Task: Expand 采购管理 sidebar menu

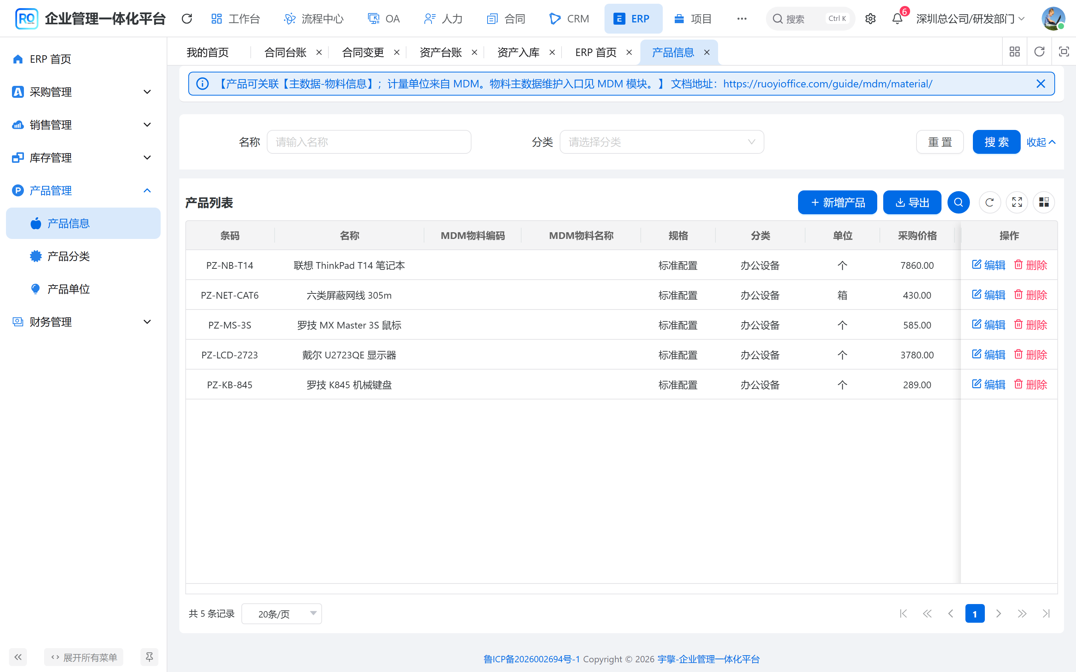Action: [x=83, y=92]
